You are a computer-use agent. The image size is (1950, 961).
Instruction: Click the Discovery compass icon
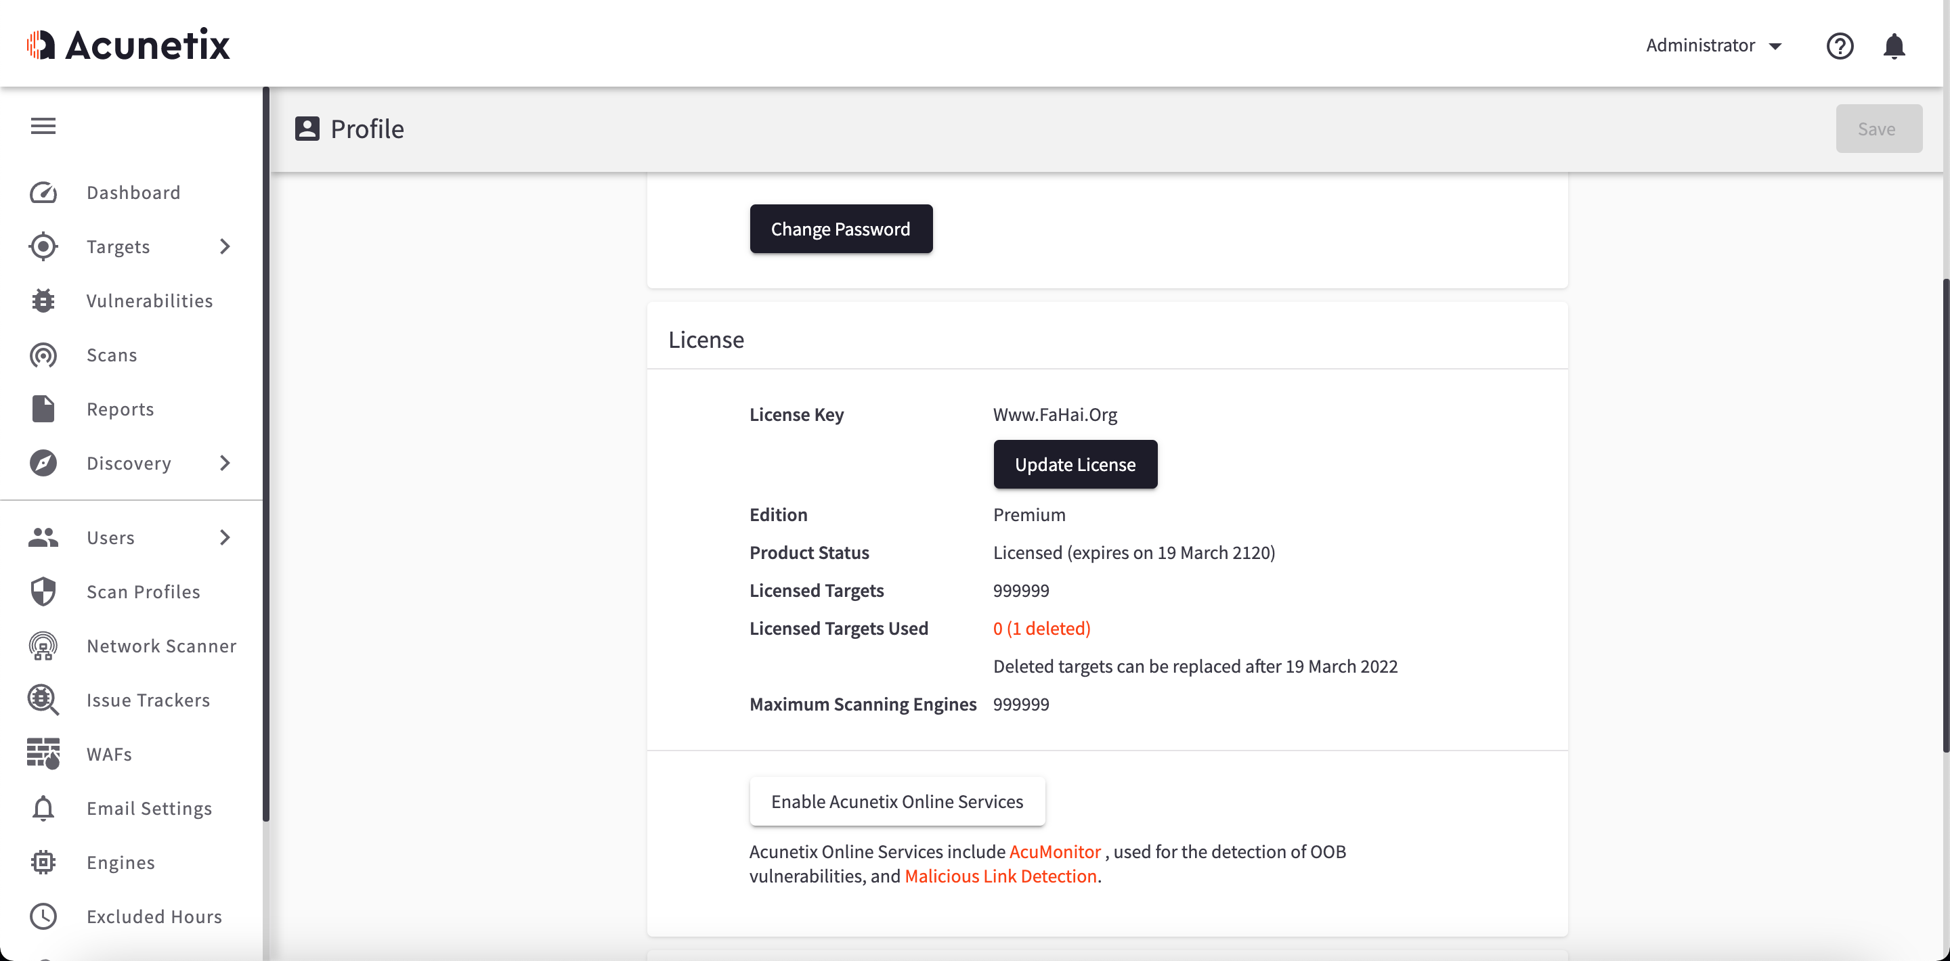43,463
